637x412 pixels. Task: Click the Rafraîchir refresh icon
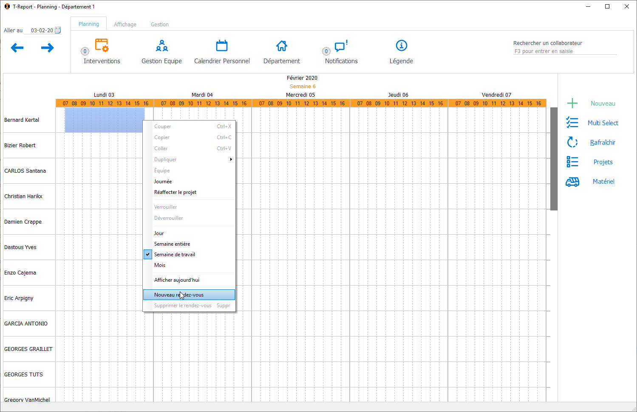click(572, 142)
